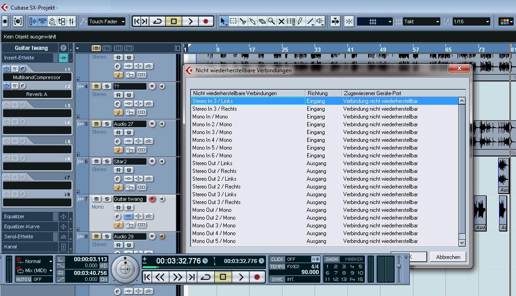The image size is (516, 296).
Task: Select the Mute X tool
Action: point(282,22)
